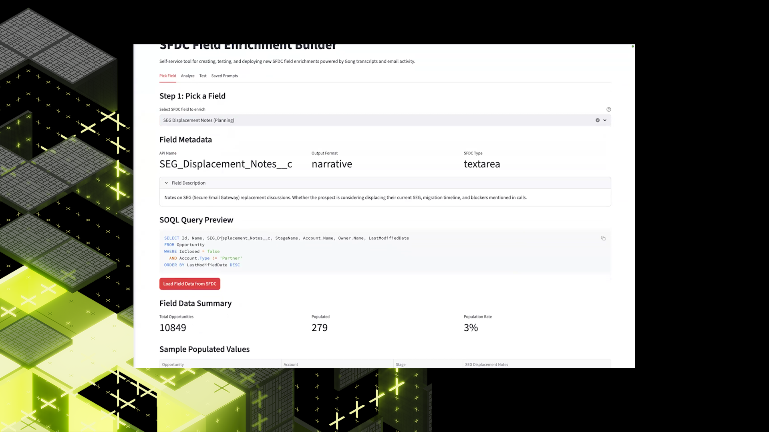The height and width of the screenshot is (432, 769).
Task: Click the Field Metadata heading
Action: pos(185,140)
